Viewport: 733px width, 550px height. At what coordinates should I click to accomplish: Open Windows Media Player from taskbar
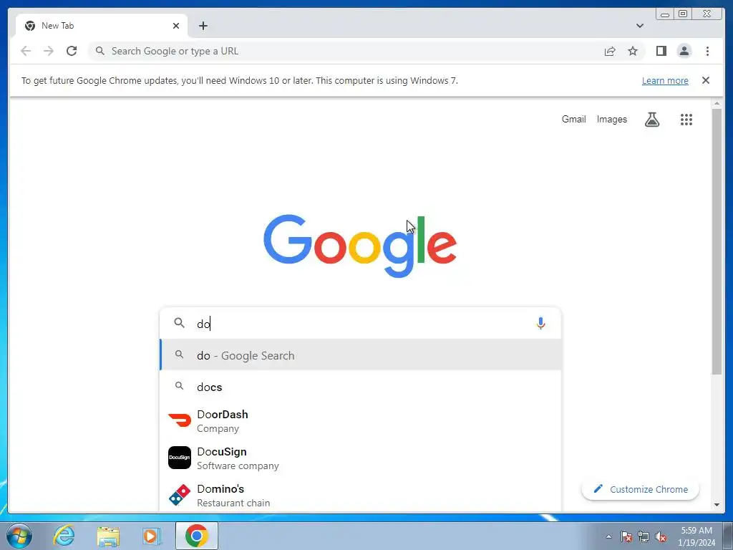(151, 536)
